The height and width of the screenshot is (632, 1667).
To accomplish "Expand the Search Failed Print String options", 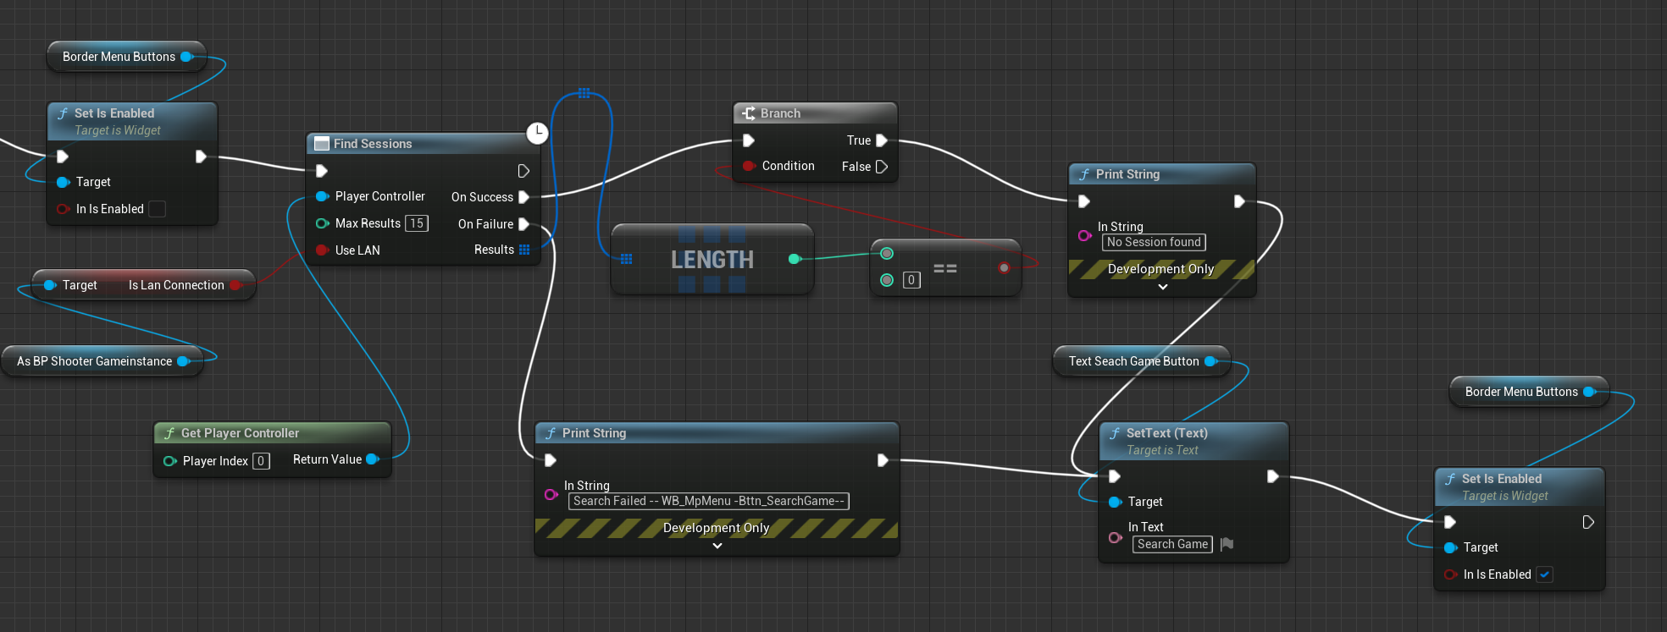I will click(717, 546).
